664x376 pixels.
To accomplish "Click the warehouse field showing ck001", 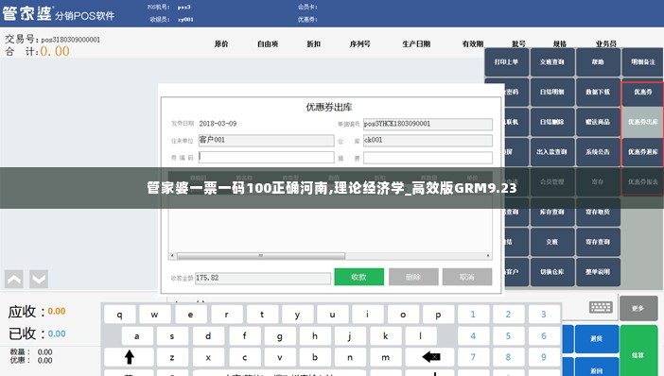I will coord(428,140).
